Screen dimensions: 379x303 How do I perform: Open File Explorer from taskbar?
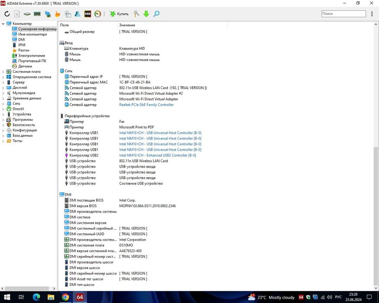coord(51,297)
